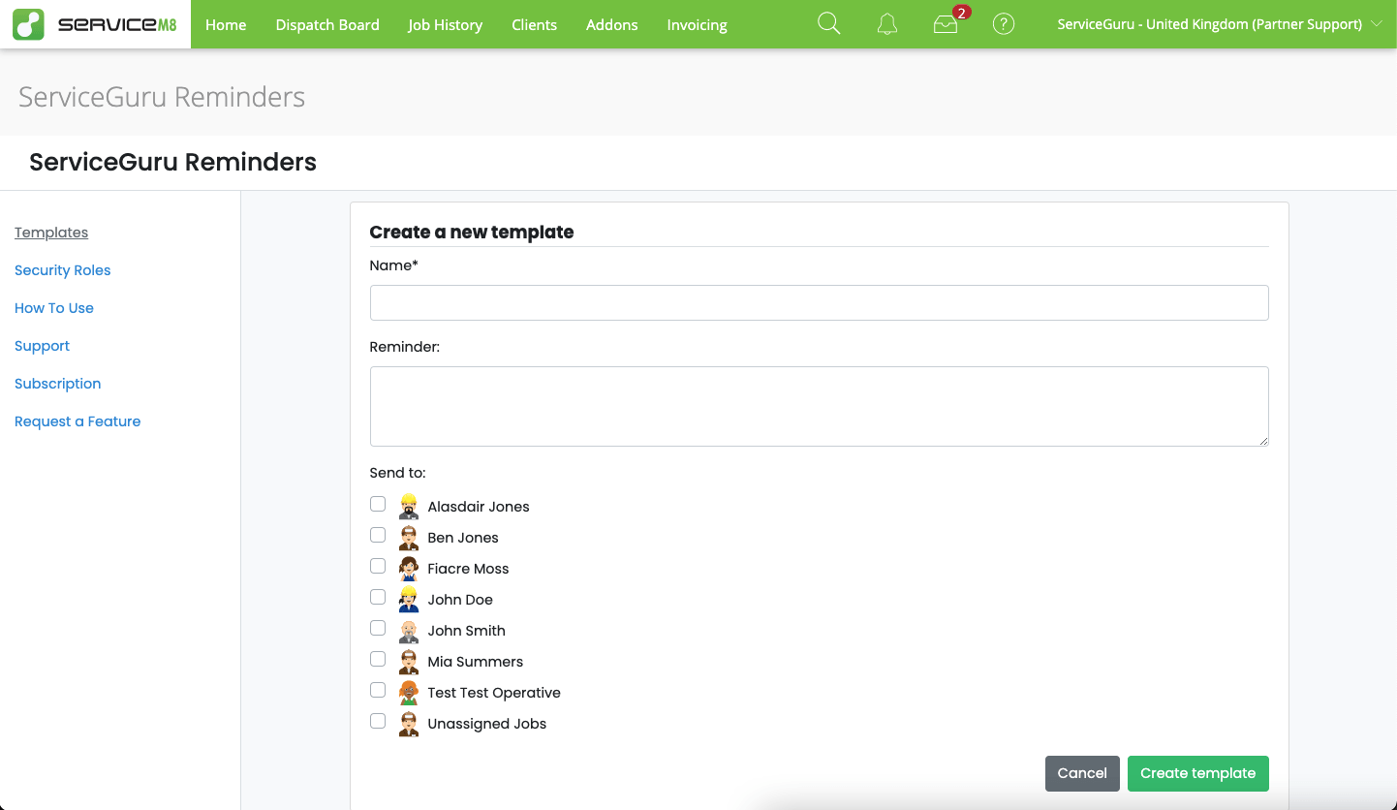Screen dimensions: 1397x810
Task: Click into the Reminder text area
Action: click(x=820, y=406)
